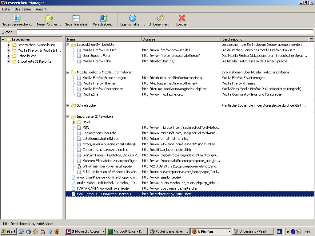Switch to Unbenannt - Paint taskbar button

tap(253, 231)
